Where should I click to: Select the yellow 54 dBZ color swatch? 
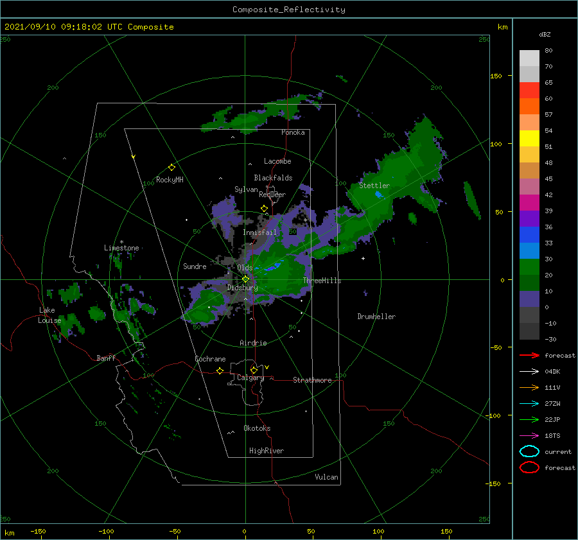coord(529,138)
